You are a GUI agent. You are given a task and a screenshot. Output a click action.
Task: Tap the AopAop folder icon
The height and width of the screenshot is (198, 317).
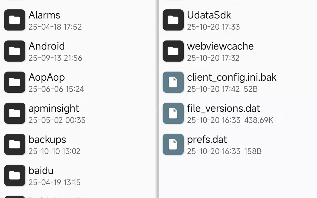[x=14, y=82]
